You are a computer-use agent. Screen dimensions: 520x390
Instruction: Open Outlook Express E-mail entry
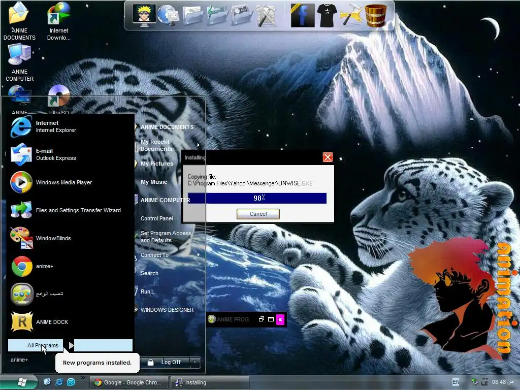(x=70, y=154)
